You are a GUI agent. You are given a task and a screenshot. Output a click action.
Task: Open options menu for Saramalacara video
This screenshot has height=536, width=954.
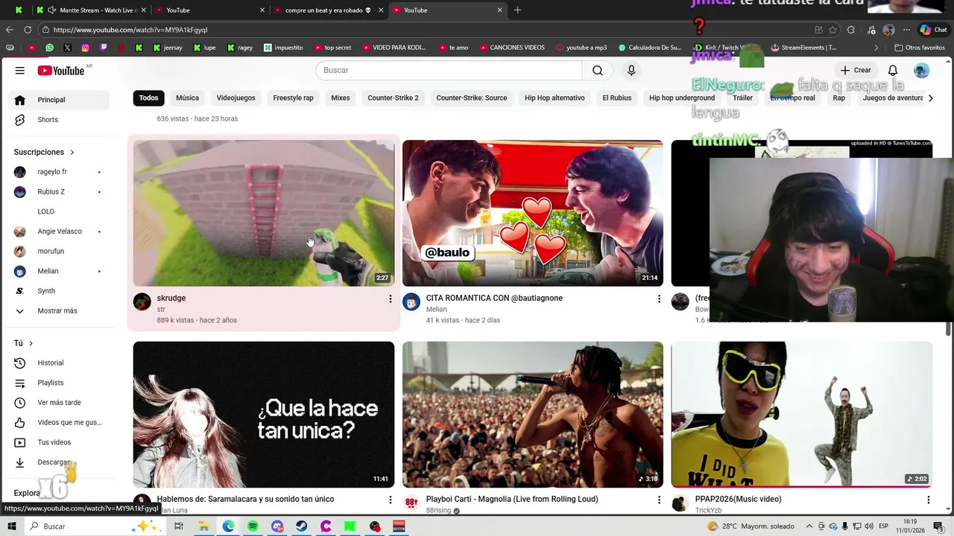click(x=390, y=500)
